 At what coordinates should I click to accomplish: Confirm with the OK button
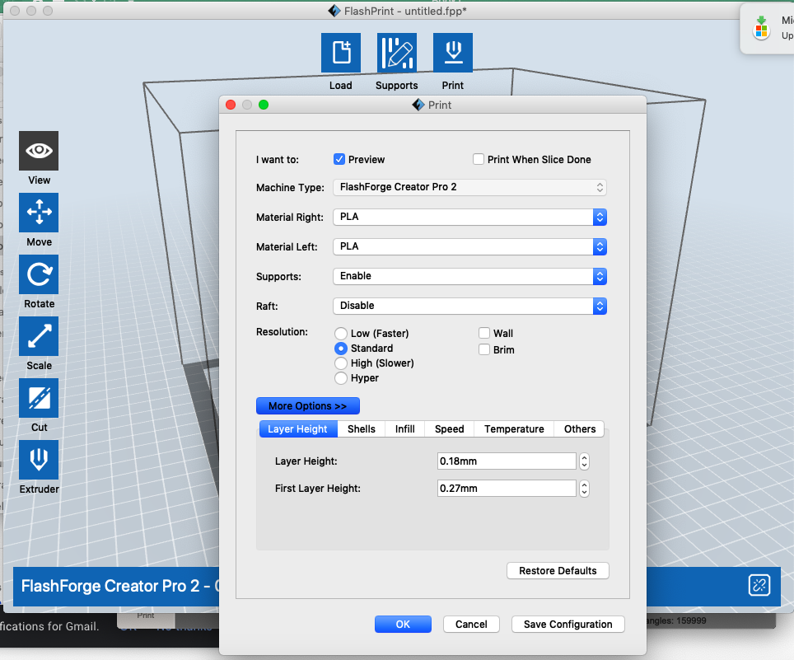coord(403,624)
